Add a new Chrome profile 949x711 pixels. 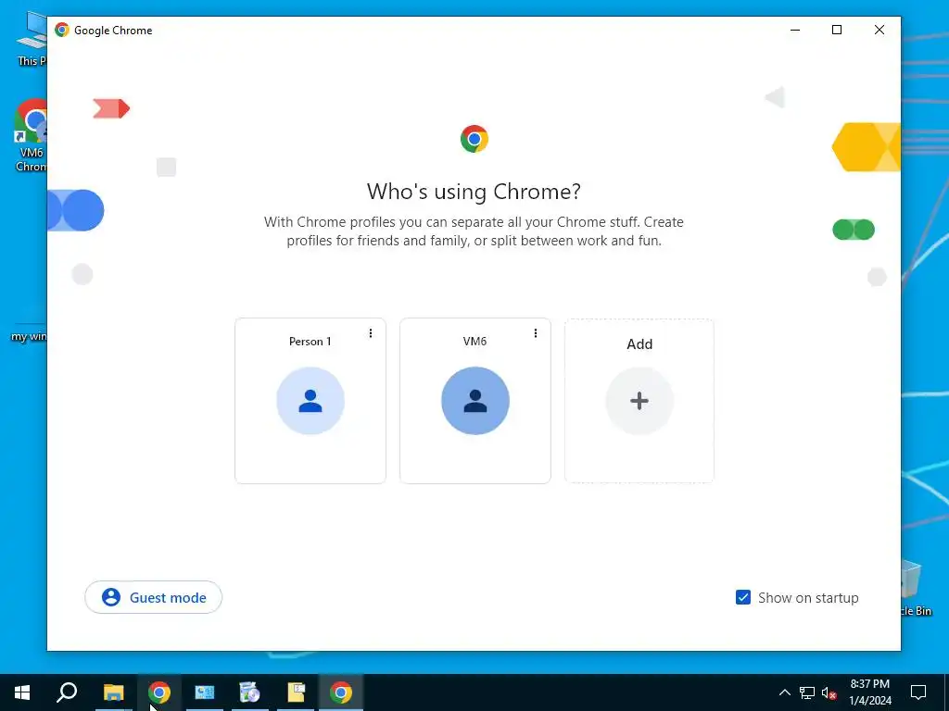click(x=639, y=400)
